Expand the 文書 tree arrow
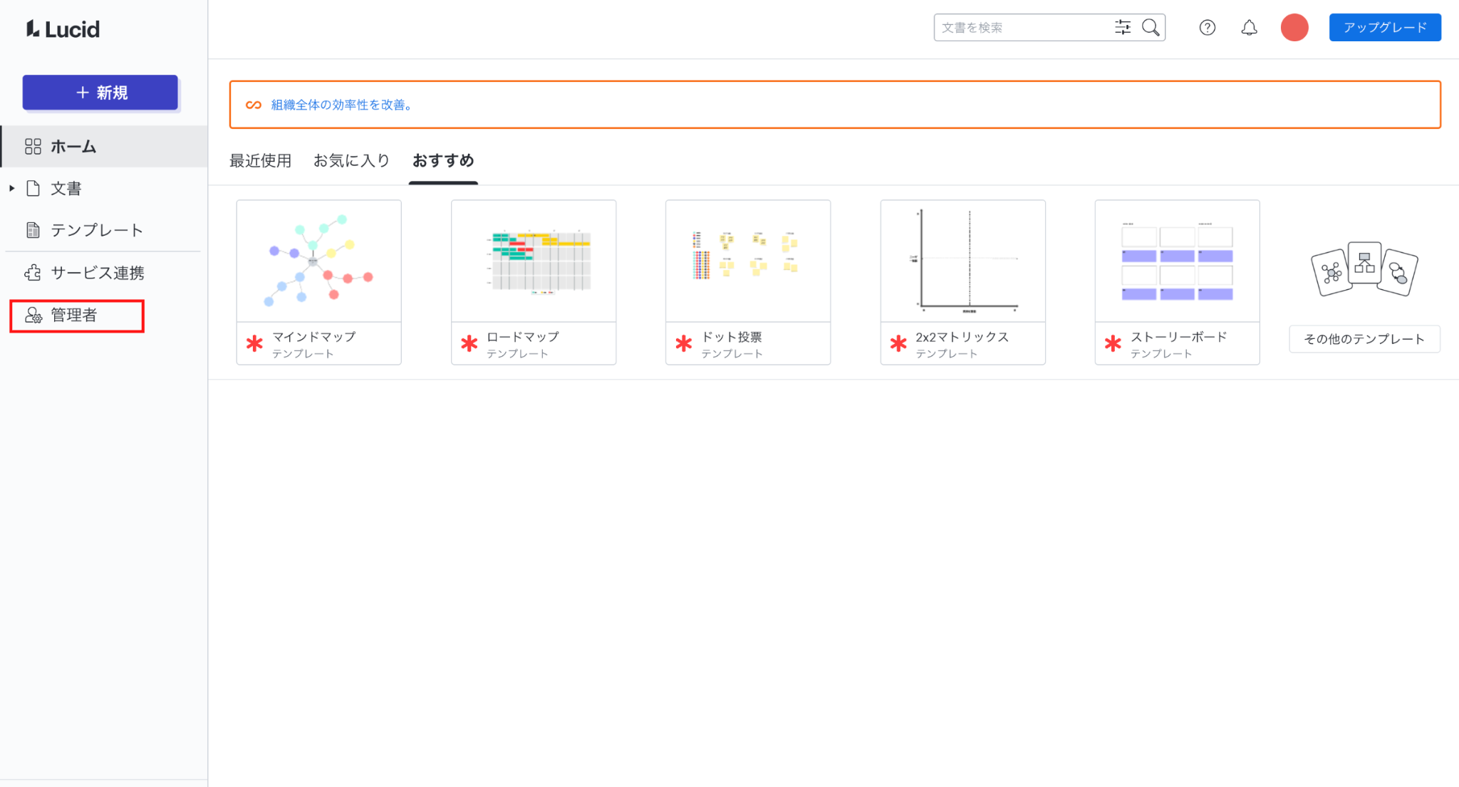 point(11,188)
